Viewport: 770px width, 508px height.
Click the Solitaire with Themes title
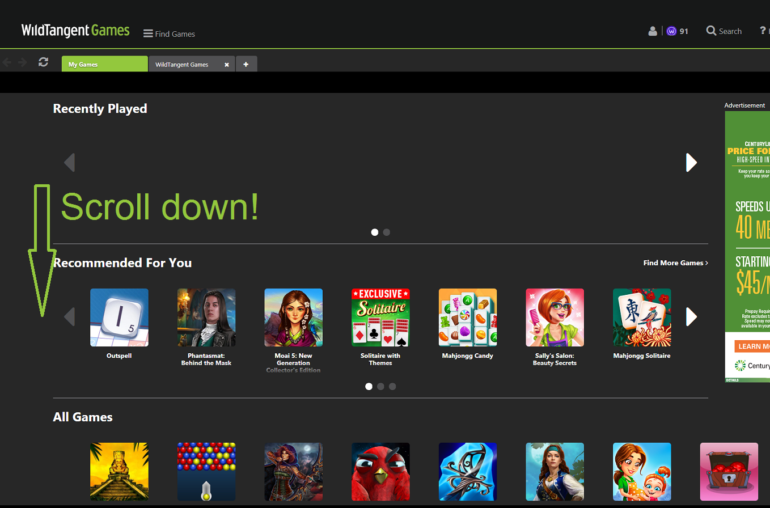click(x=380, y=359)
